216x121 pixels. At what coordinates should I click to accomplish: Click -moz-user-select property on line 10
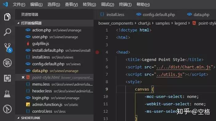[163, 97]
